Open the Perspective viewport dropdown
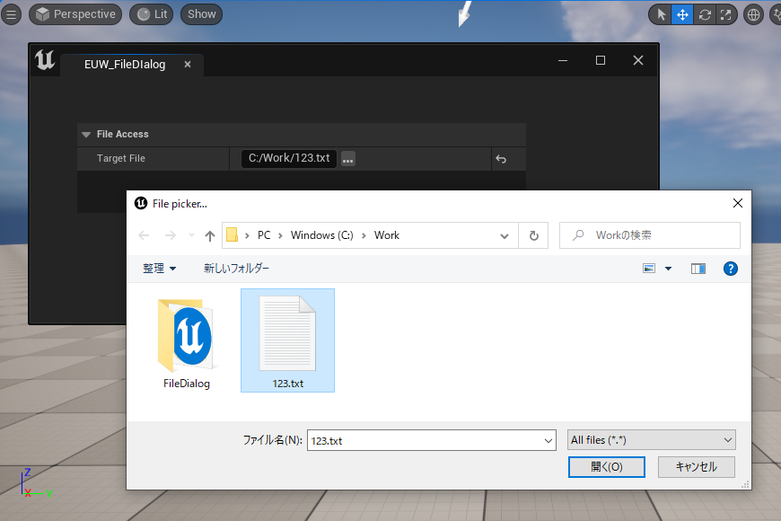Image resolution: width=781 pixels, height=521 pixels. click(x=75, y=14)
